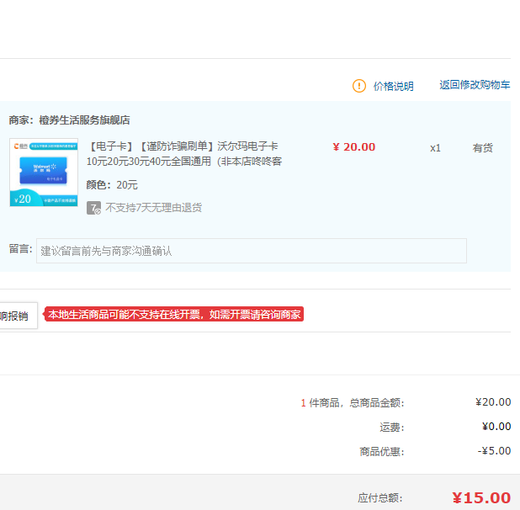
Task: Click the 留言 label beside the input
Action: (20, 249)
